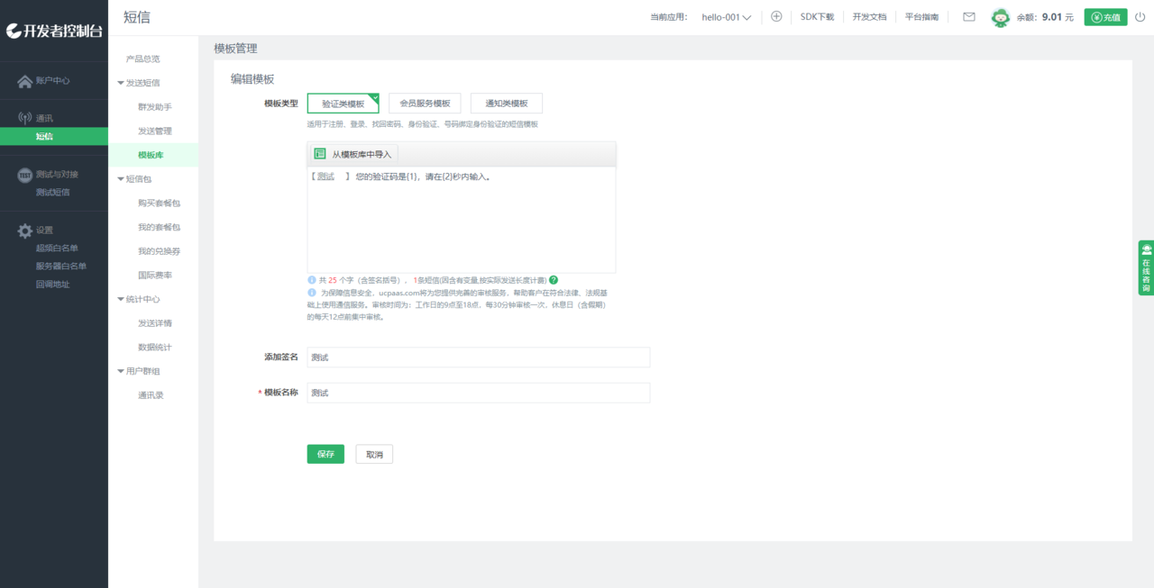Open 测试短信 in the sidebar
Viewport: 1154px width, 588px height.
pos(52,192)
